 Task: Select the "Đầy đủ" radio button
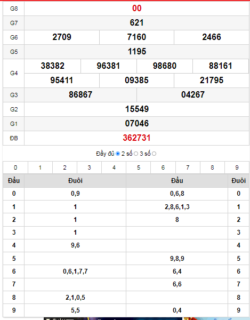[118, 154]
